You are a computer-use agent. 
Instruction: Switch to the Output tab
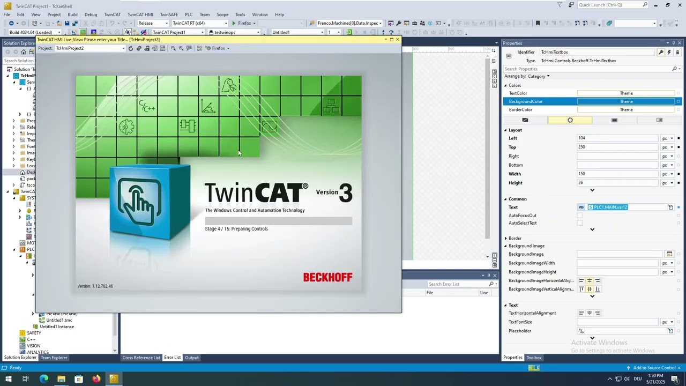[x=192, y=358]
